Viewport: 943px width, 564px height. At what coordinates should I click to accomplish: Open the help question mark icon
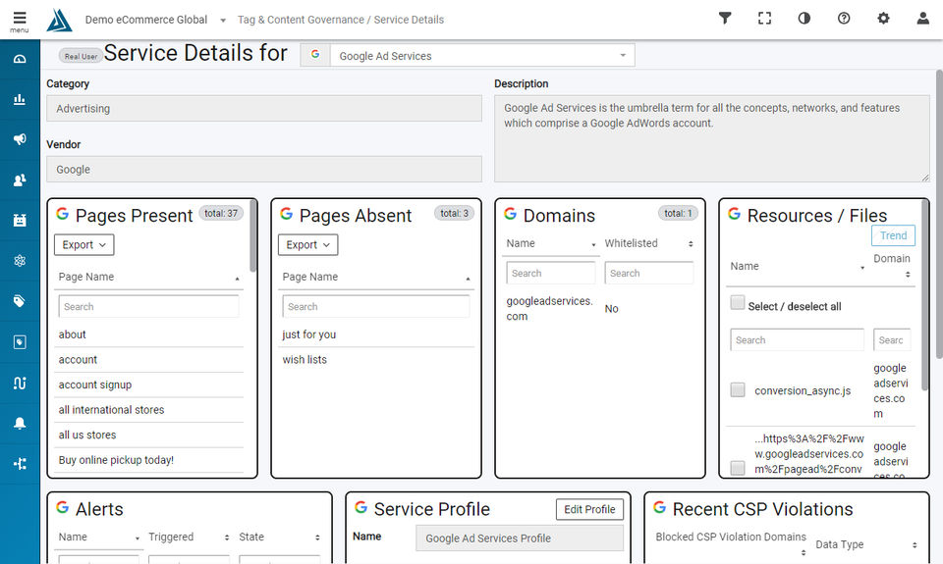click(844, 19)
